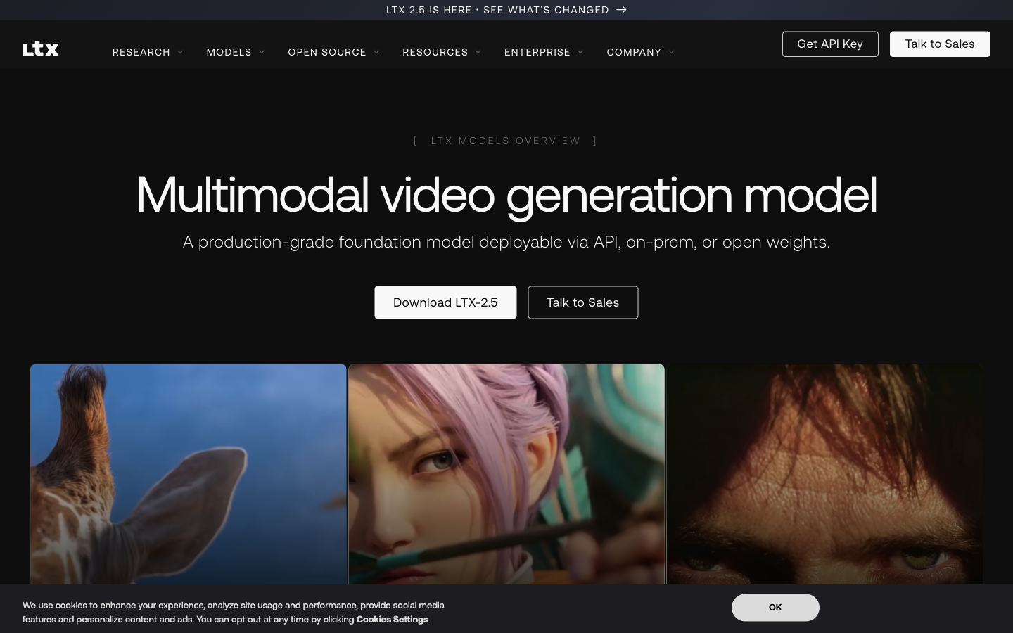Open the OPEN SOURCE menu
The height and width of the screenshot is (633, 1013).
pyautogui.click(x=327, y=52)
